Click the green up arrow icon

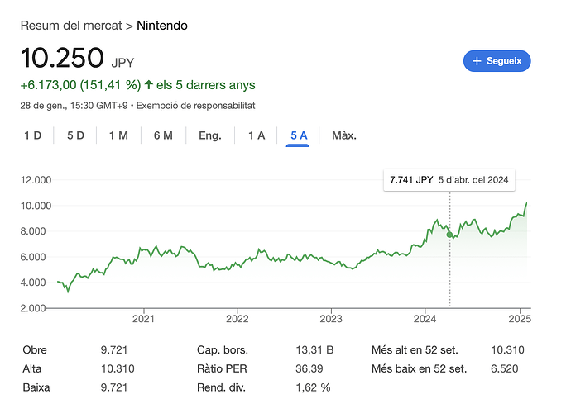click(x=149, y=84)
